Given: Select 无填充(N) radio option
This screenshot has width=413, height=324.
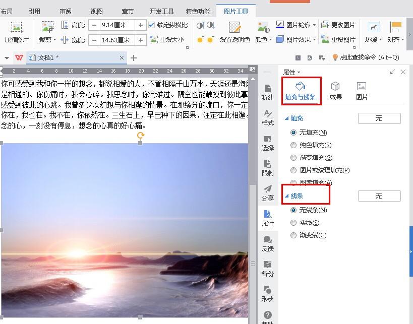Looking at the screenshot, I should pos(293,133).
